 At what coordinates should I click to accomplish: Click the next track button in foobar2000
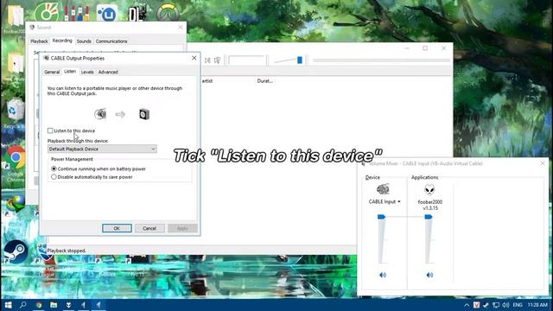tap(207, 60)
